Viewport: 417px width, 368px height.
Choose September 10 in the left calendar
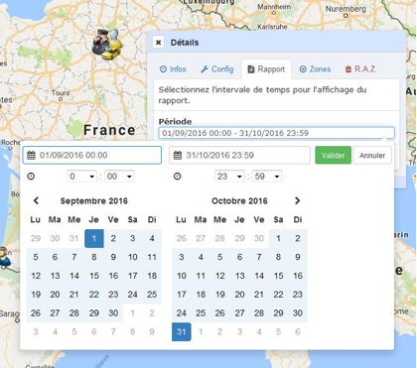tap(133, 257)
